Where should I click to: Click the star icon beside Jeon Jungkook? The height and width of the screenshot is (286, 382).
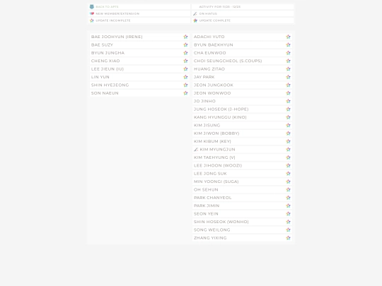tap(289, 85)
